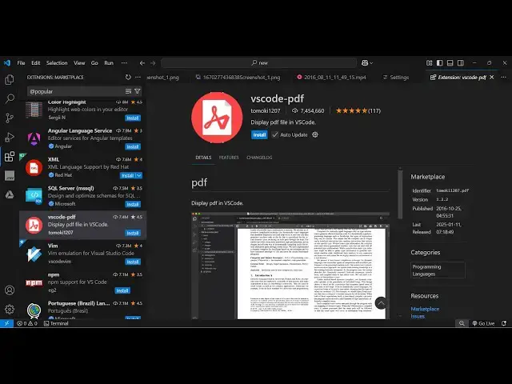Install Color Highlight extension
The image size is (512, 384).
(133, 118)
